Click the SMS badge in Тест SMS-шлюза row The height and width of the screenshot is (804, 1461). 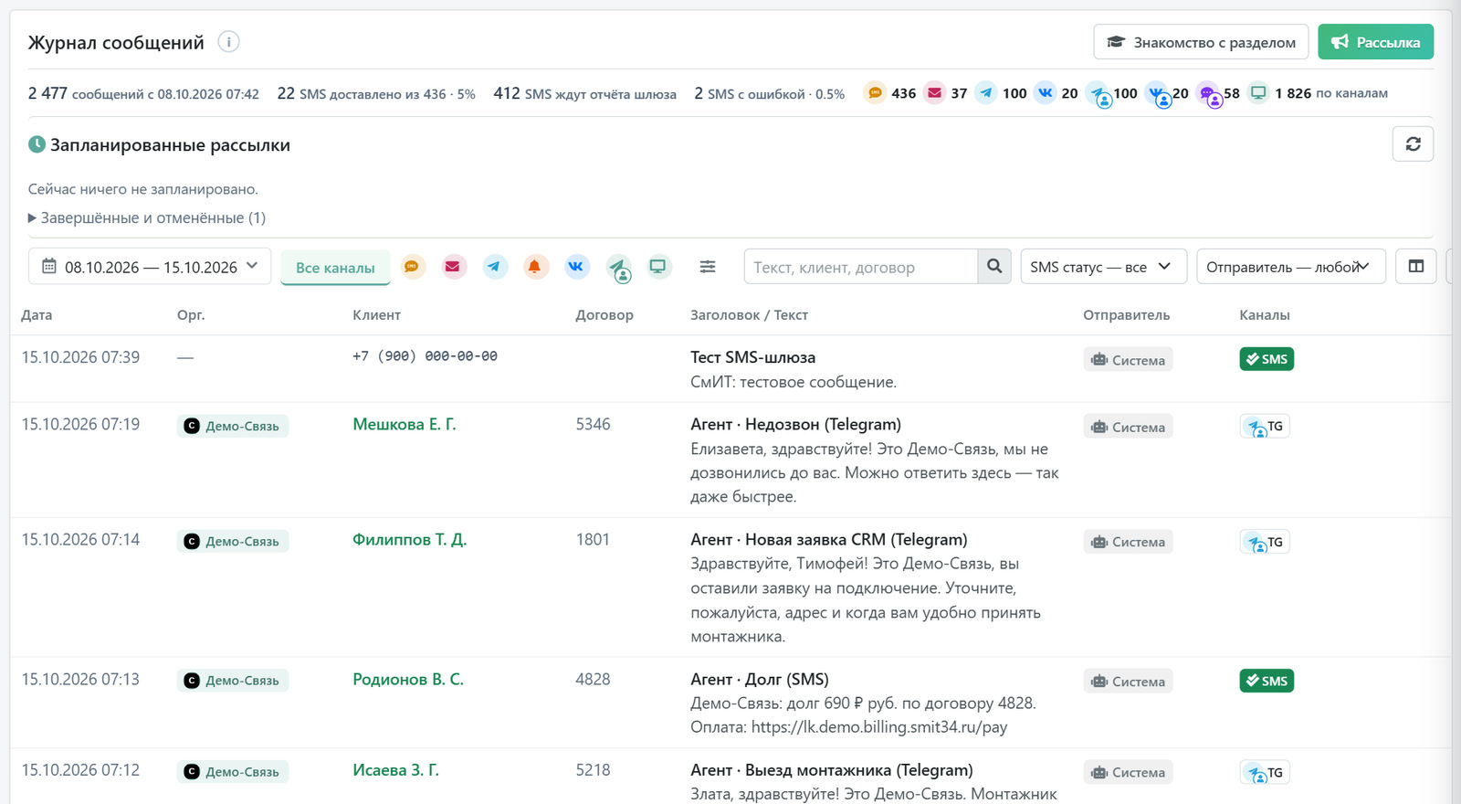click(x=1267, y=359)
